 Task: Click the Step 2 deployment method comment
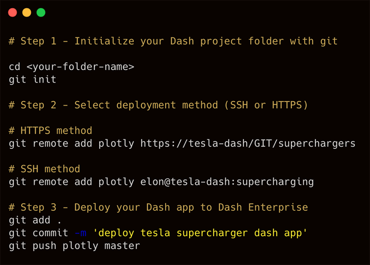(158, 105)
